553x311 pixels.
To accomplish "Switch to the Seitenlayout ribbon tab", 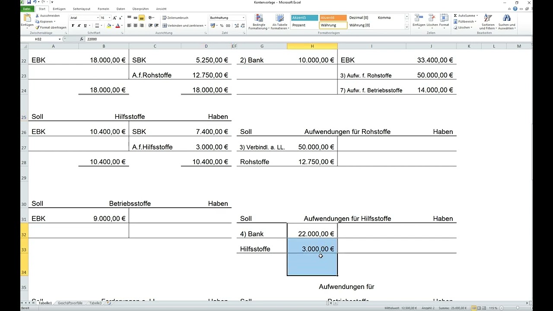I will [x=82, y=9].
